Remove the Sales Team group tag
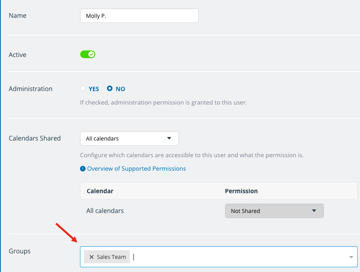The width and height of the screenshot is (360, 272). point(91,257)
